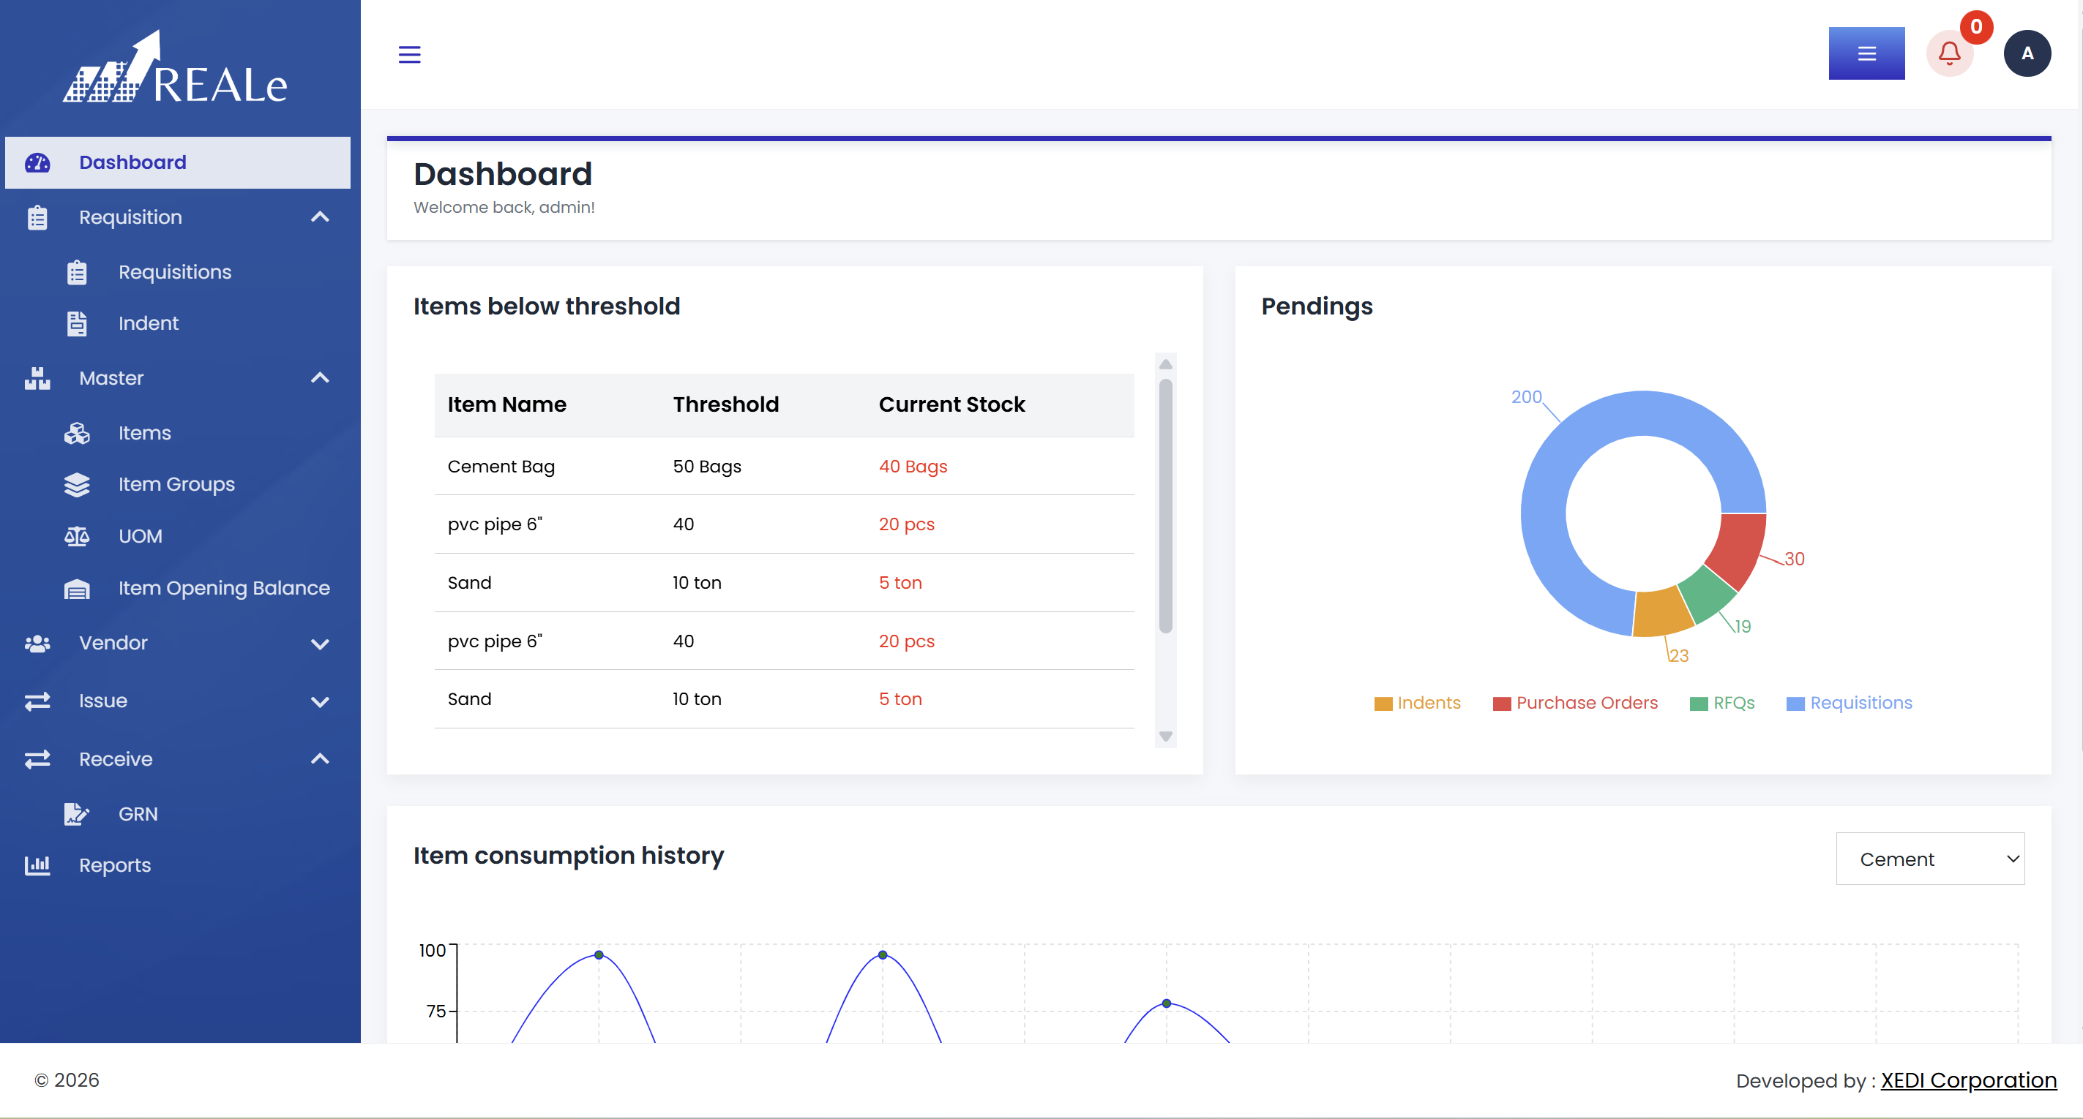This screenshot has height=1119, width=2083.
Task: Click the Master boxes icon
Action: click(37, 378)
